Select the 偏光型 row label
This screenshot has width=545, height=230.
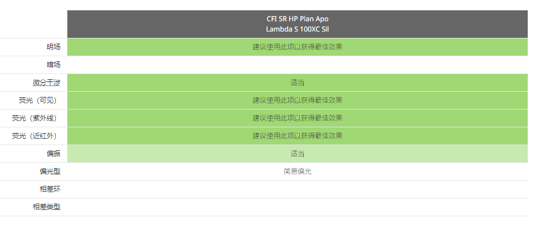pyautogui.click(x=50, y=171)
